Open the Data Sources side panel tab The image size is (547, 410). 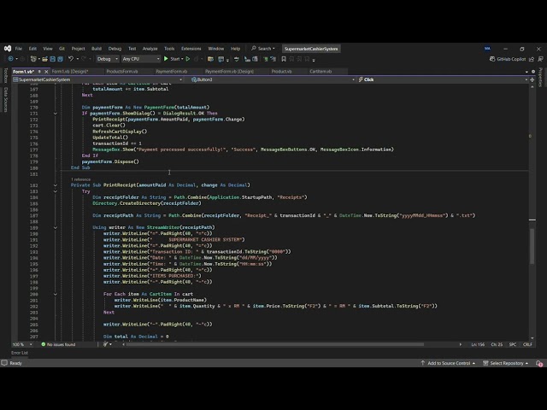coord(5,99)
